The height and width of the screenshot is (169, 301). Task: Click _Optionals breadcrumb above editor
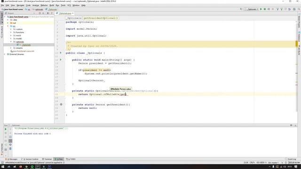[74, 18]
